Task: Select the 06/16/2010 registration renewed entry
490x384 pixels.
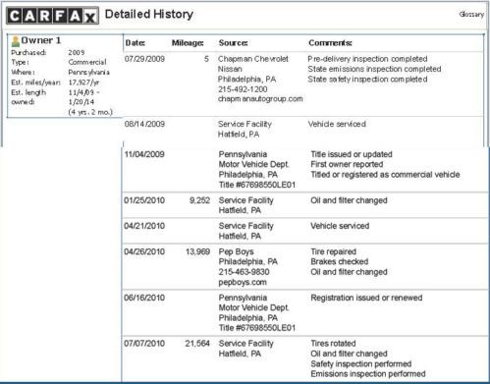Action: coord(305,312)
